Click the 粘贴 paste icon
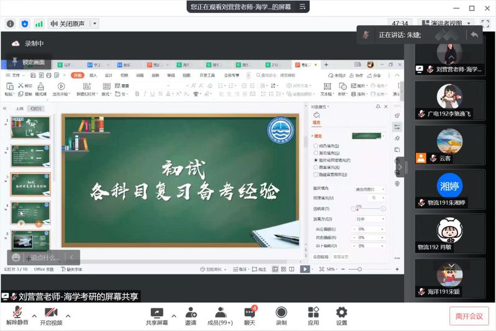496x331 pixels. coord(9,86)
